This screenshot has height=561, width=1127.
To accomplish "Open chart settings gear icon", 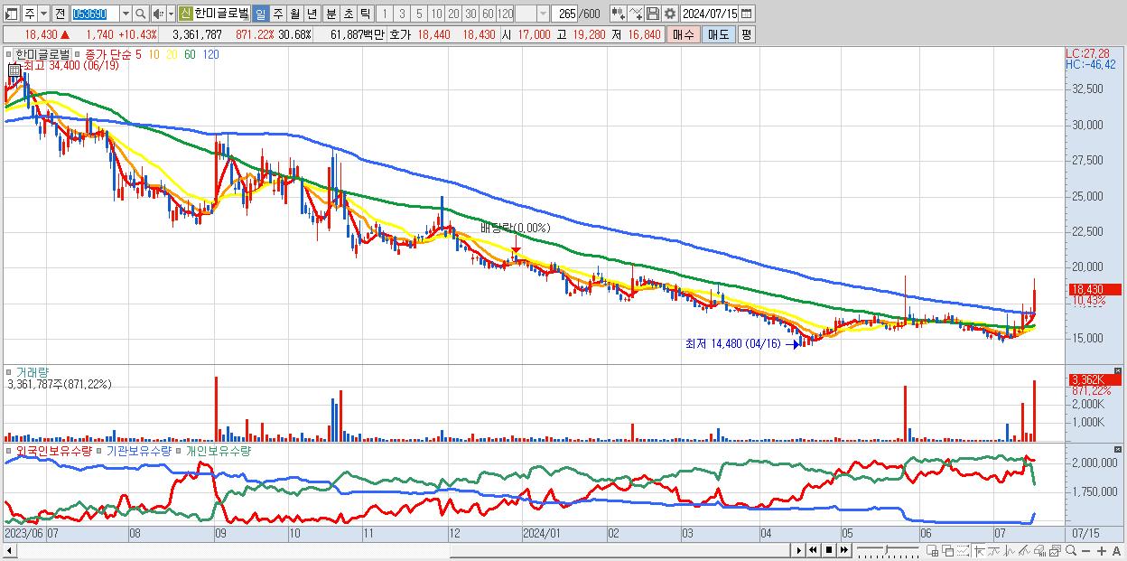I will [669, 14].
